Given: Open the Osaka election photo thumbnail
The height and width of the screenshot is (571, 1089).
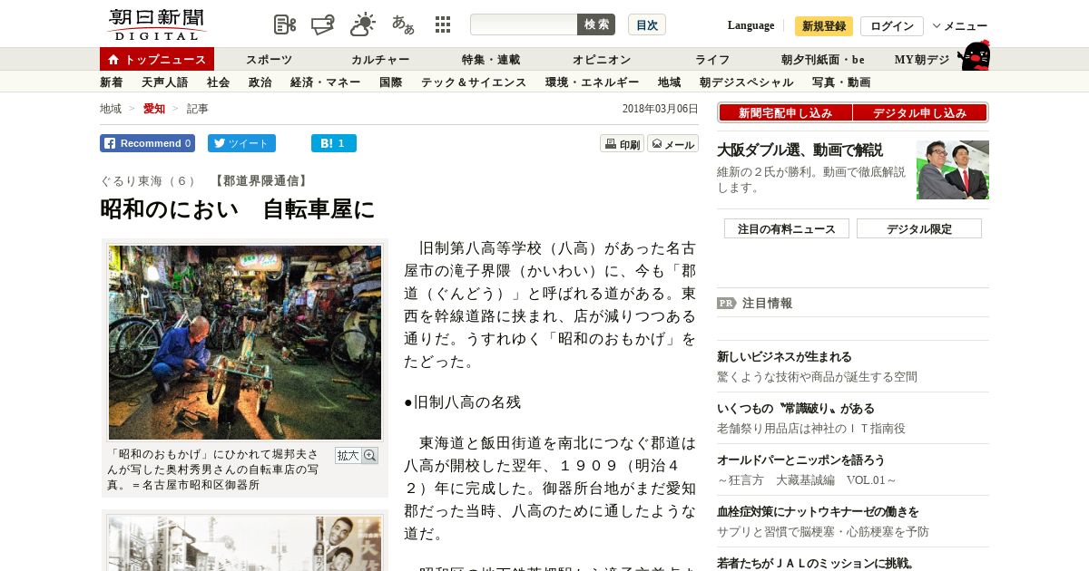Looking at the screenshot, I should [x=953, y=169].
